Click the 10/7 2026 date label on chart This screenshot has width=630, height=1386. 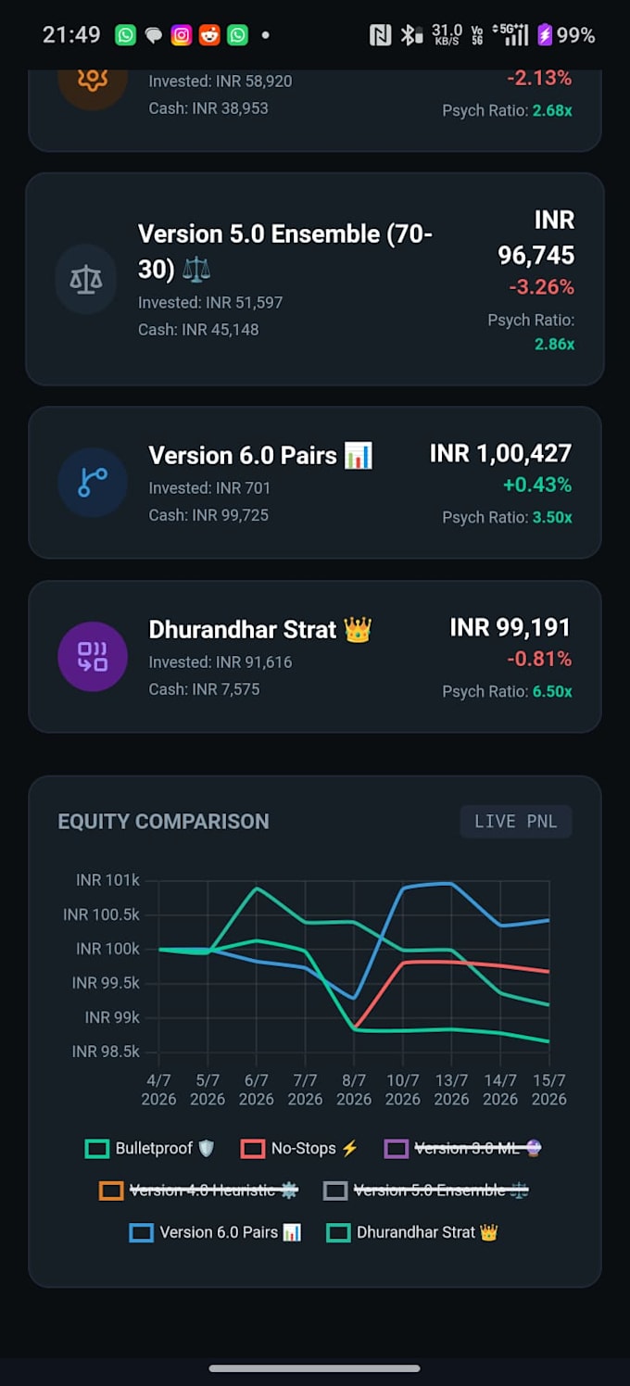point(403,1090)
